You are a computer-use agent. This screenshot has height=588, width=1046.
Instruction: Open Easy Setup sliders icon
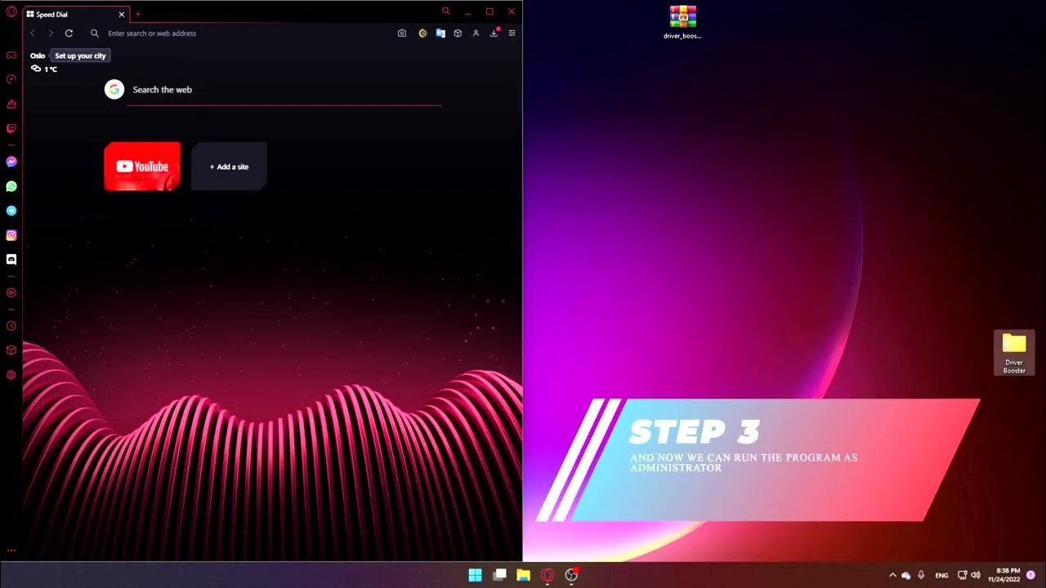(x=512, y=33)
